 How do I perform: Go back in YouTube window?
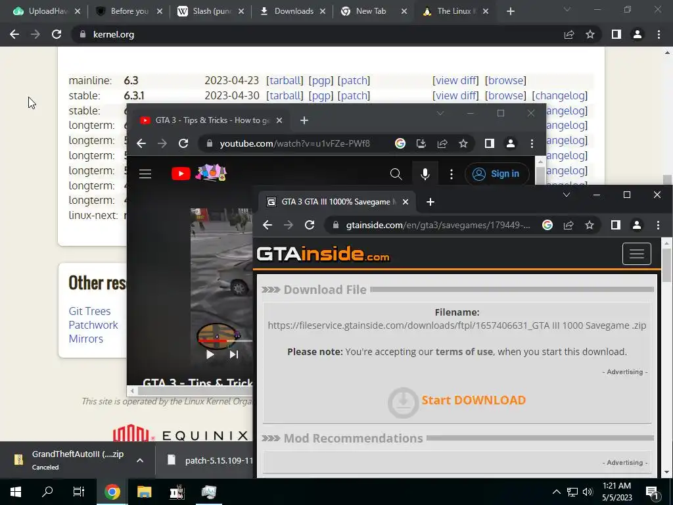(x=141, y=143)
